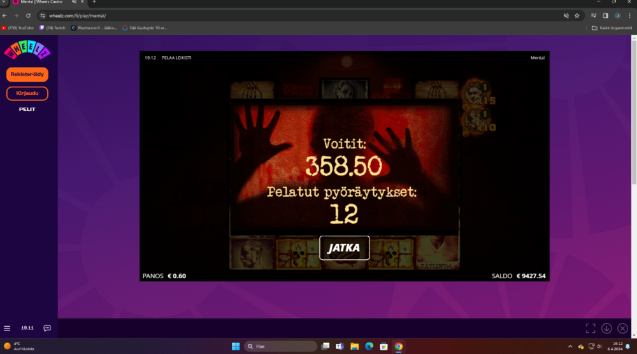The image size is (637, 354).
Task: Open the Twitch bookmark
Action: (52, 28)
